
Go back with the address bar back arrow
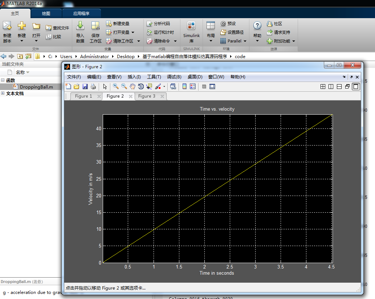point(3,56)
